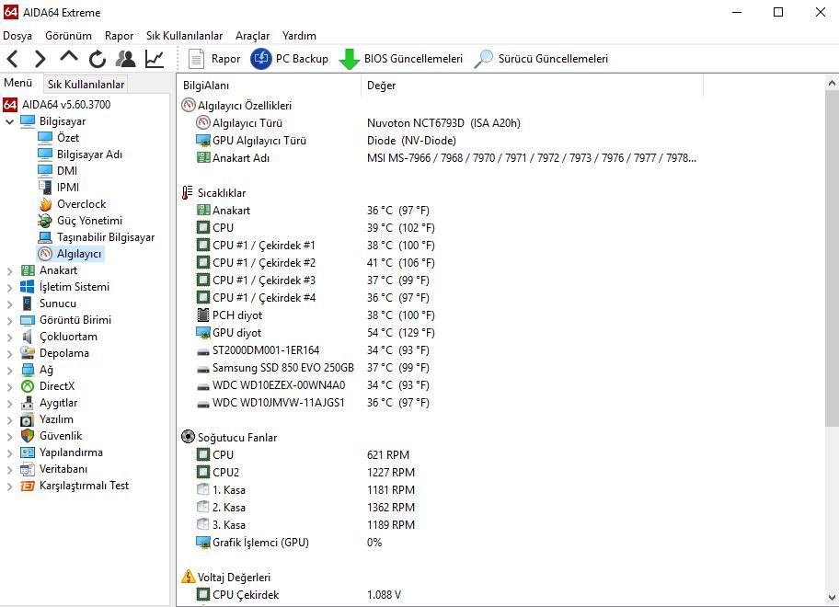
Task: Expand the Ağ tree node
Action: coord(9,370)
